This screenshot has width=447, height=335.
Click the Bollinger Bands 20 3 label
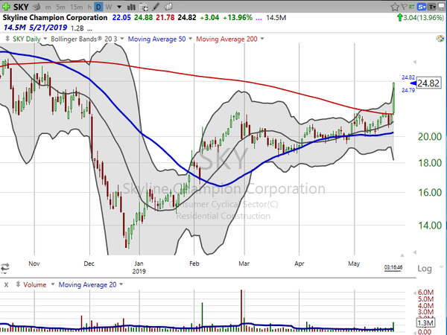(83, 39)
